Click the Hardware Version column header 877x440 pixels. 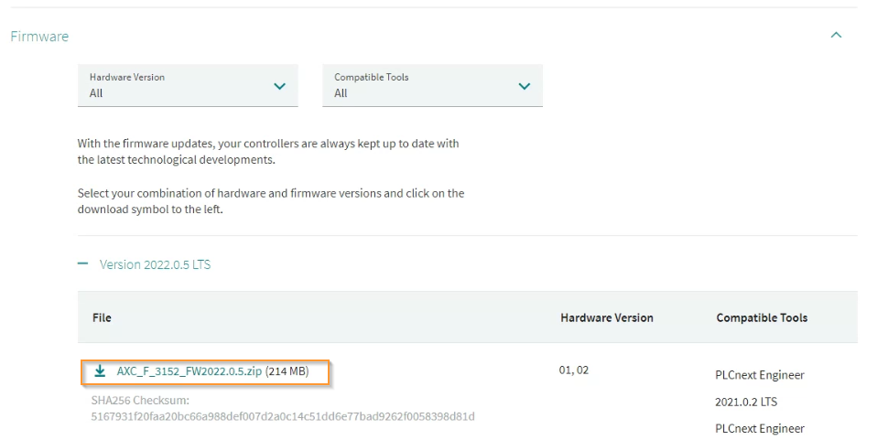(607, 317)
